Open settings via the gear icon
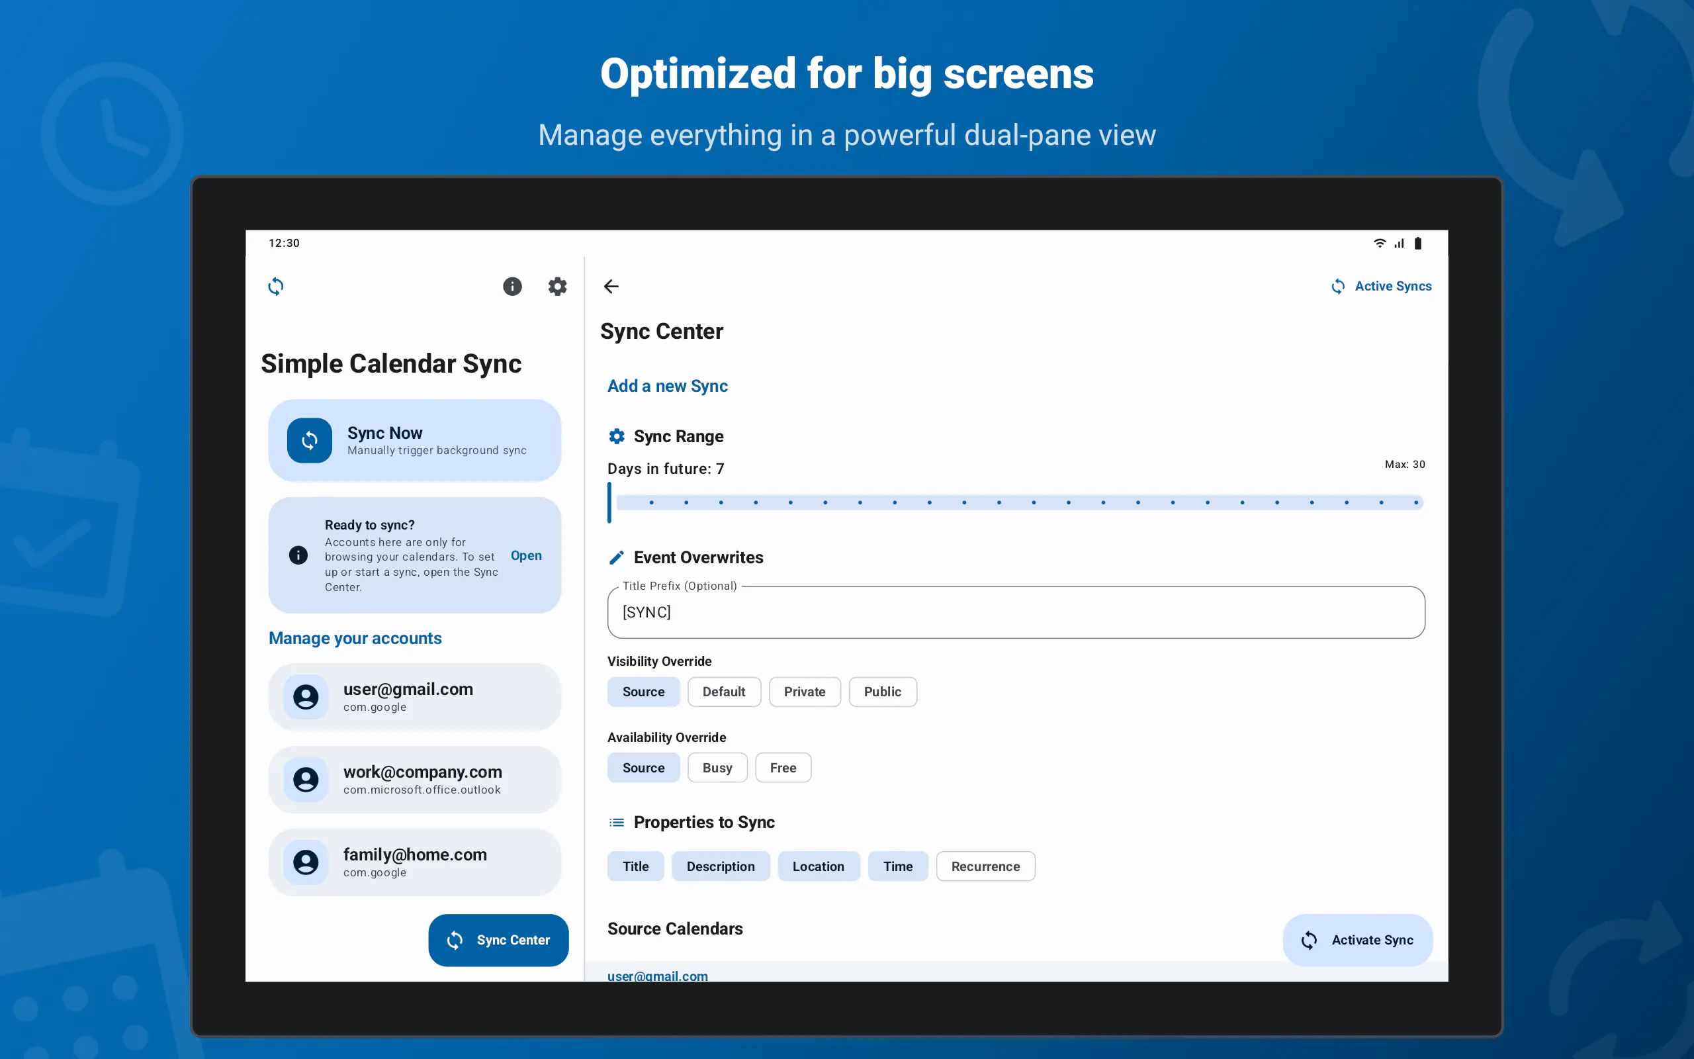 click(557, 287)
